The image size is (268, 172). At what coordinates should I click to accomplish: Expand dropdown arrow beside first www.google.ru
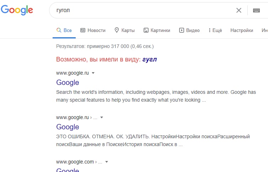(93, 73)
